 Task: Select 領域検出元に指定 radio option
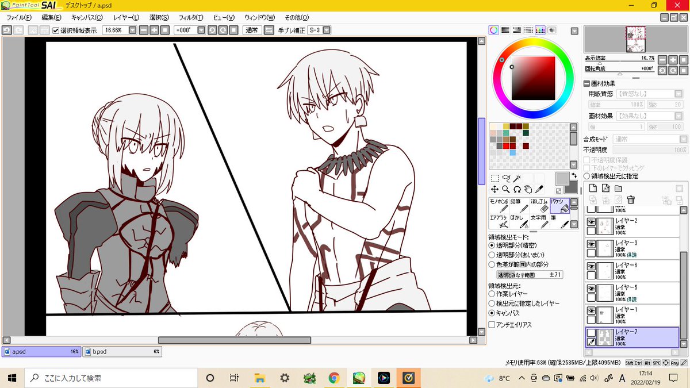[587, 176]
